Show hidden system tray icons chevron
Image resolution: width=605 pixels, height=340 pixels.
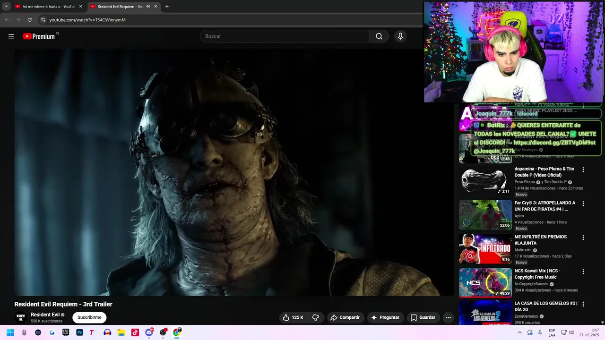pos(519,332)
